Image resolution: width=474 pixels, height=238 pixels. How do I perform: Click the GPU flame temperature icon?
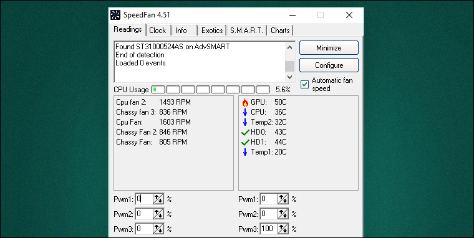click(245, 102)
